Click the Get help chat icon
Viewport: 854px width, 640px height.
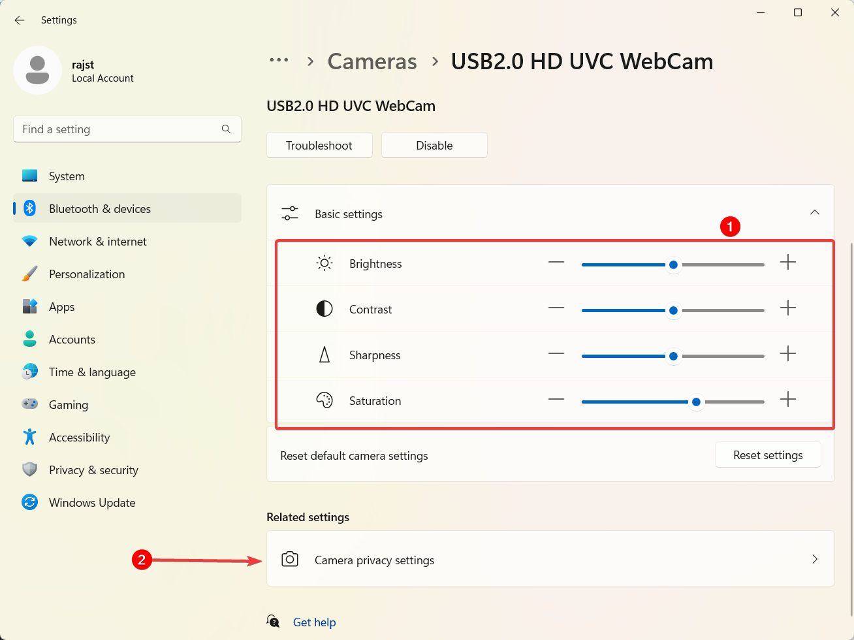274,621
